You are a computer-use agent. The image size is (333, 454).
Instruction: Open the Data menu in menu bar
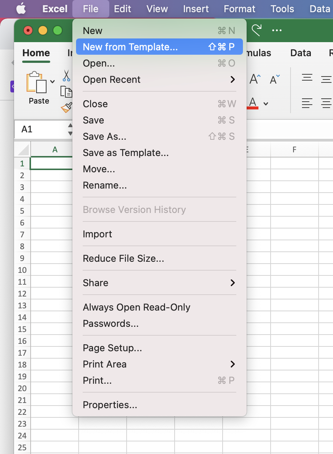point(320,9)
